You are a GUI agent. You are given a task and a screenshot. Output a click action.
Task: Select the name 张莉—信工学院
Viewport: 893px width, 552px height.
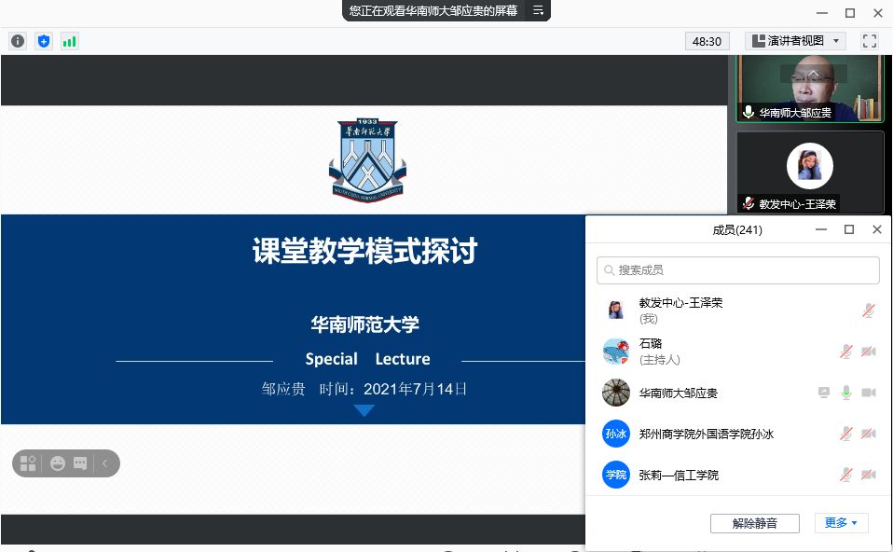(679, 476)
